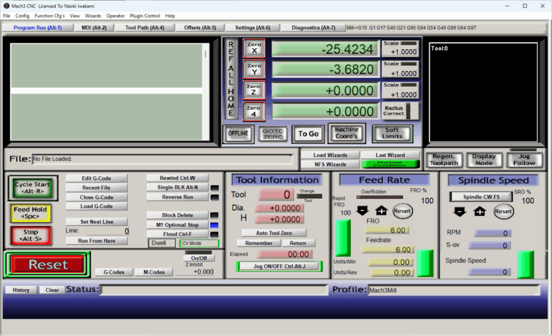This screenshot has height=336, width=552.
Task: Click the spindle speed green bar
Action: pyautogui.click(x=525, y=264)
